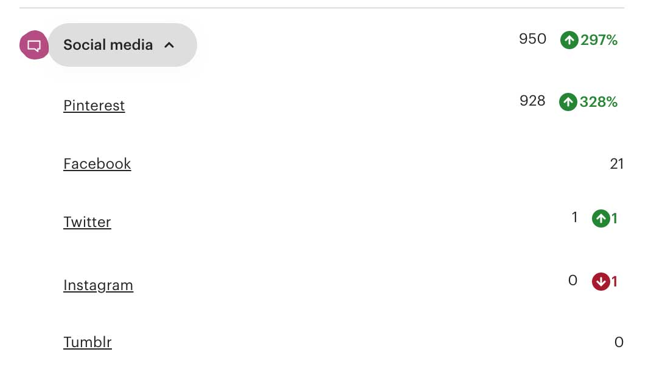Select the Tumblr row zero count
The height and width of the screenshot is (369, 651).
(619, 342)
